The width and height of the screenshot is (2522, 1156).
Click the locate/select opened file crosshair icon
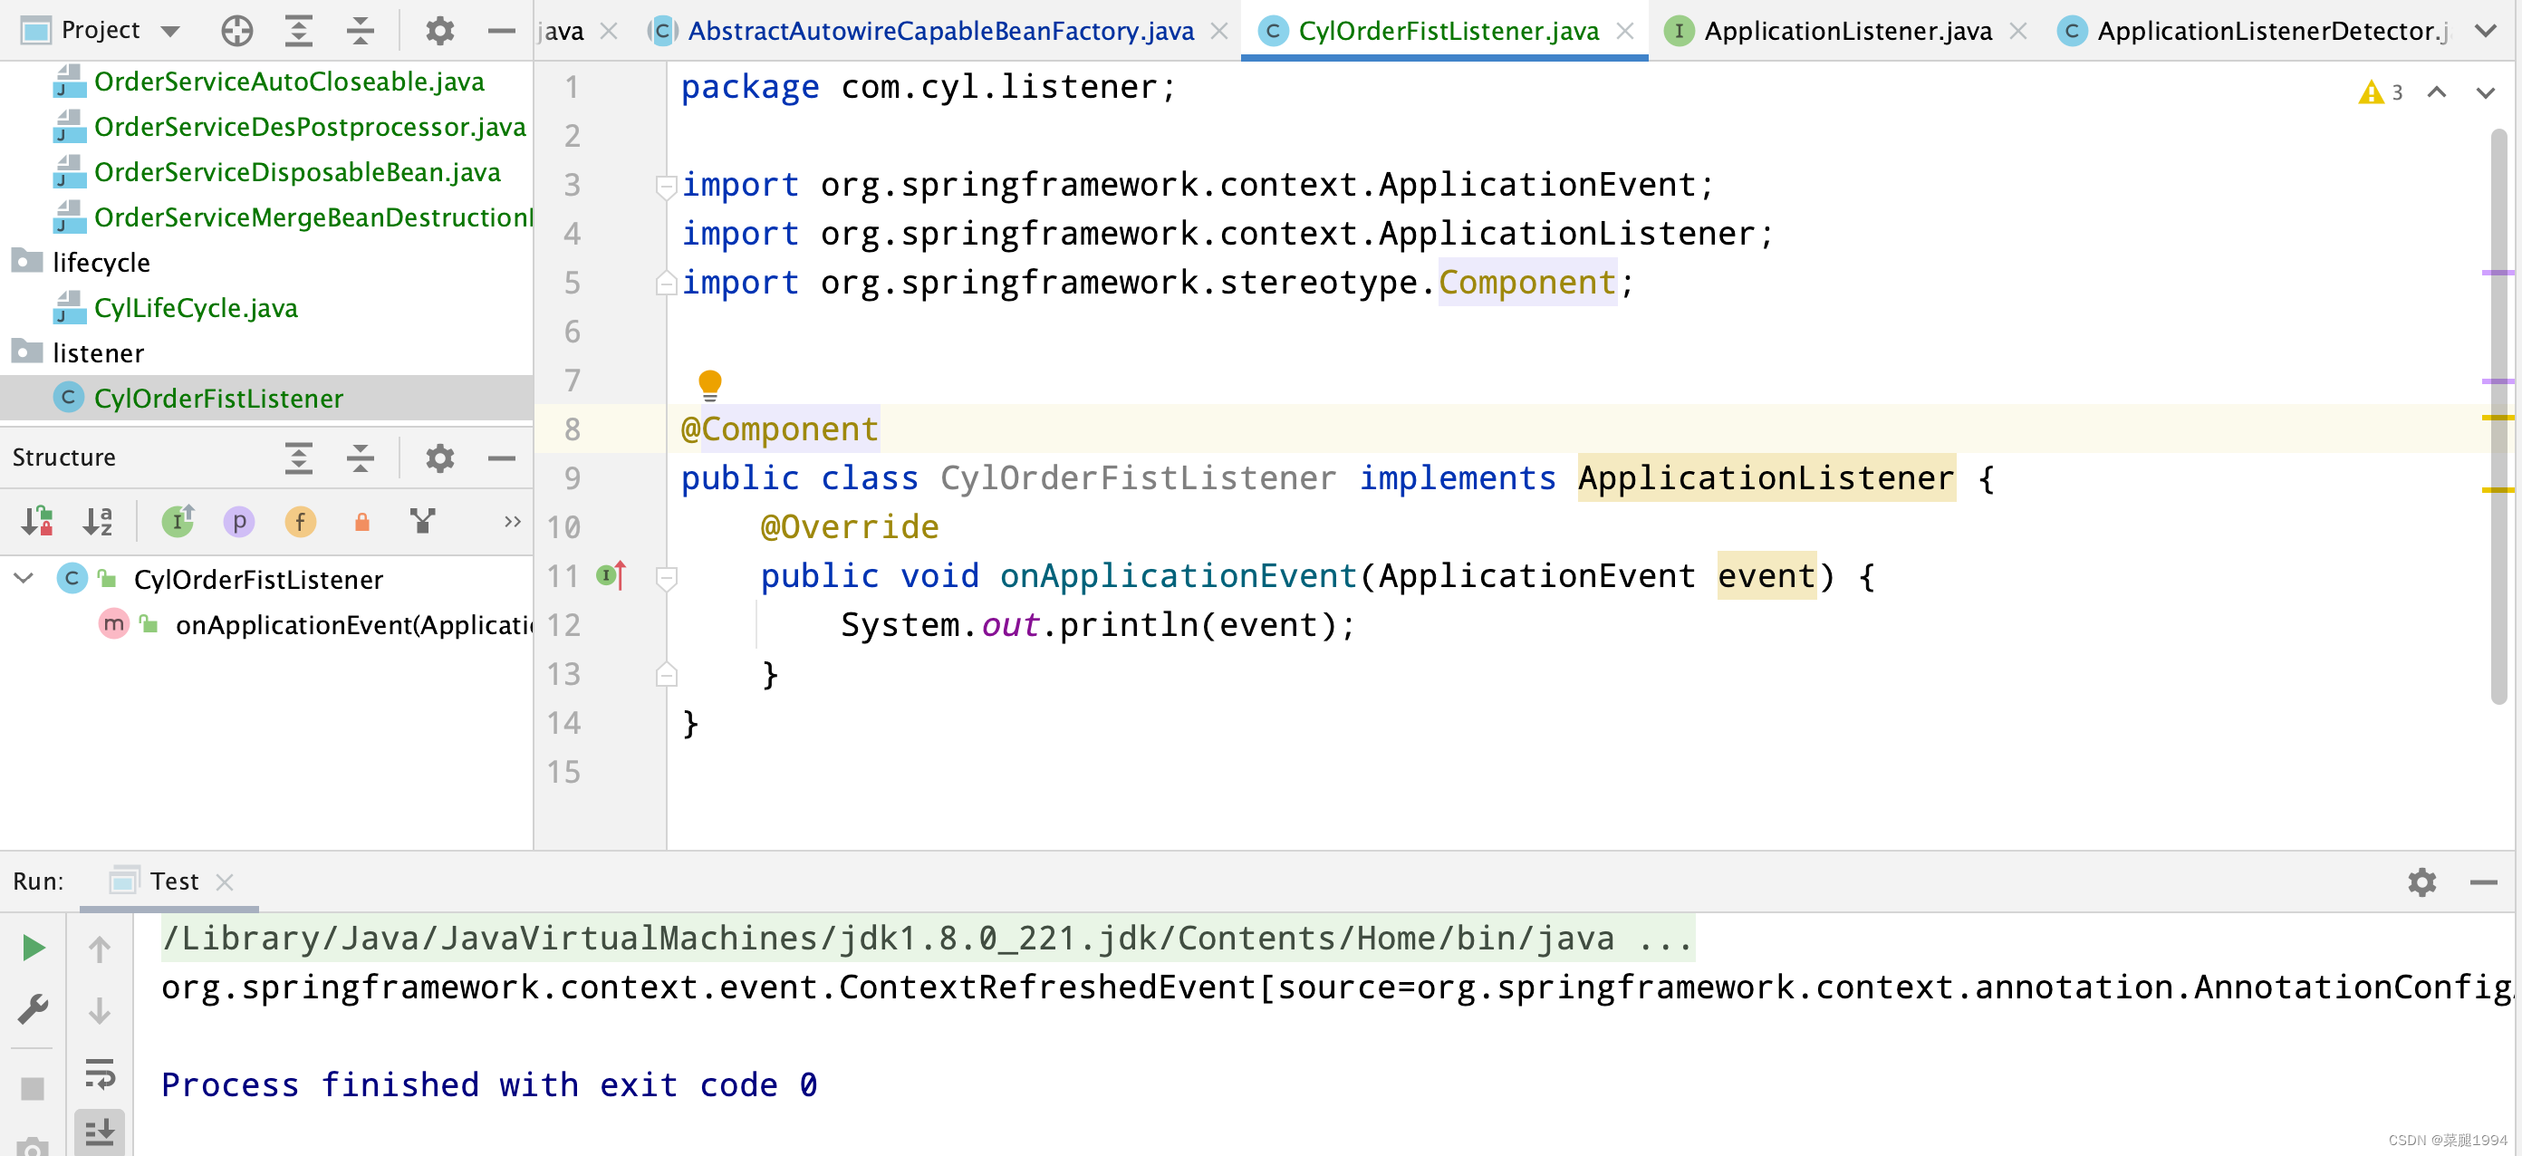[237, 32]
